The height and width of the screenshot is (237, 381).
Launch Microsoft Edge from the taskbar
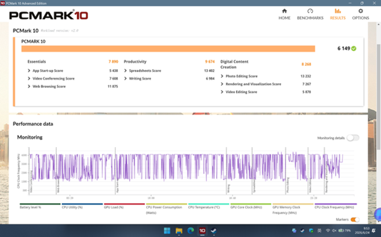[x=191, y=230]
